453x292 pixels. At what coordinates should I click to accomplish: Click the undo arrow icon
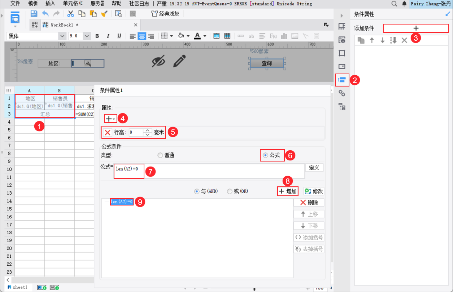pos(45,13)
